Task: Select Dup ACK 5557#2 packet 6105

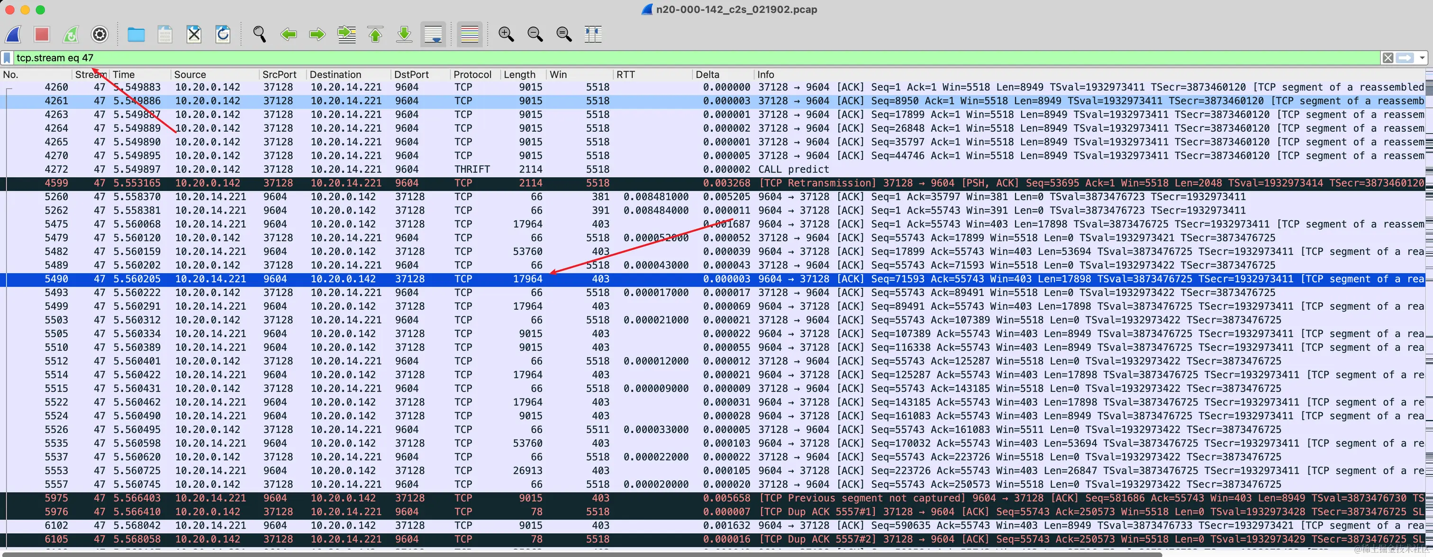Action: point(712,539)
